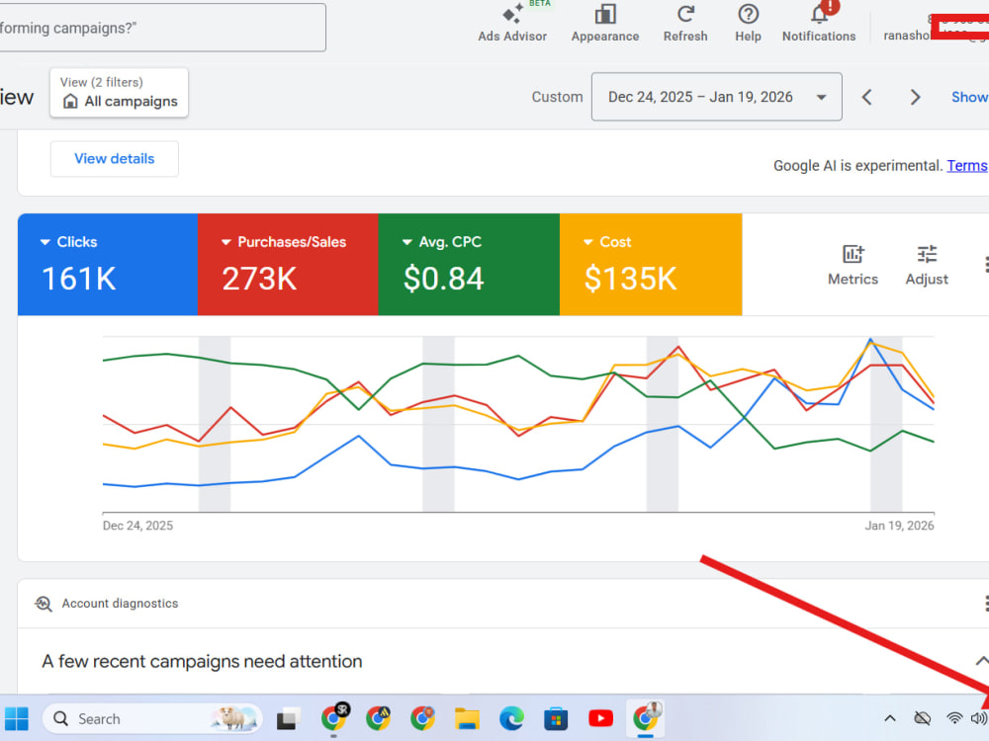Open the Metrics chart icon
989x741 pixels.
tap(853, 265)
